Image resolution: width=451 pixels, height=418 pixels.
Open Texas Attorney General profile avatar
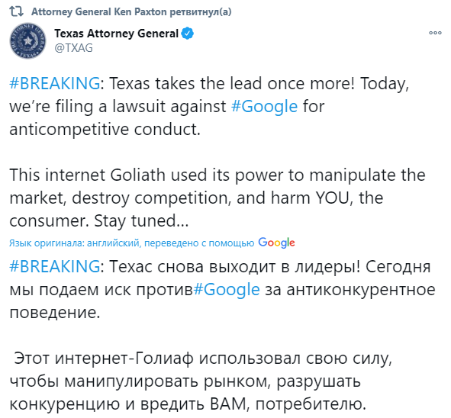(x=27, y=41)
